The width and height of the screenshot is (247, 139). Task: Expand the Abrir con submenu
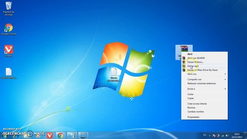click(x=205, y=74)
